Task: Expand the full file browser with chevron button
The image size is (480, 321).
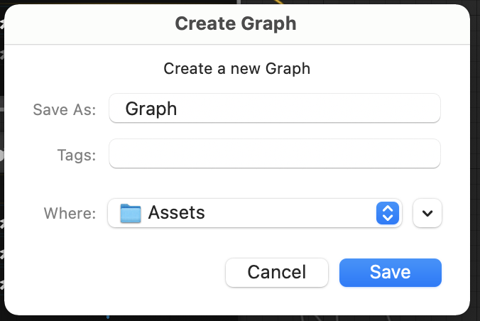Action: (427, 212)
